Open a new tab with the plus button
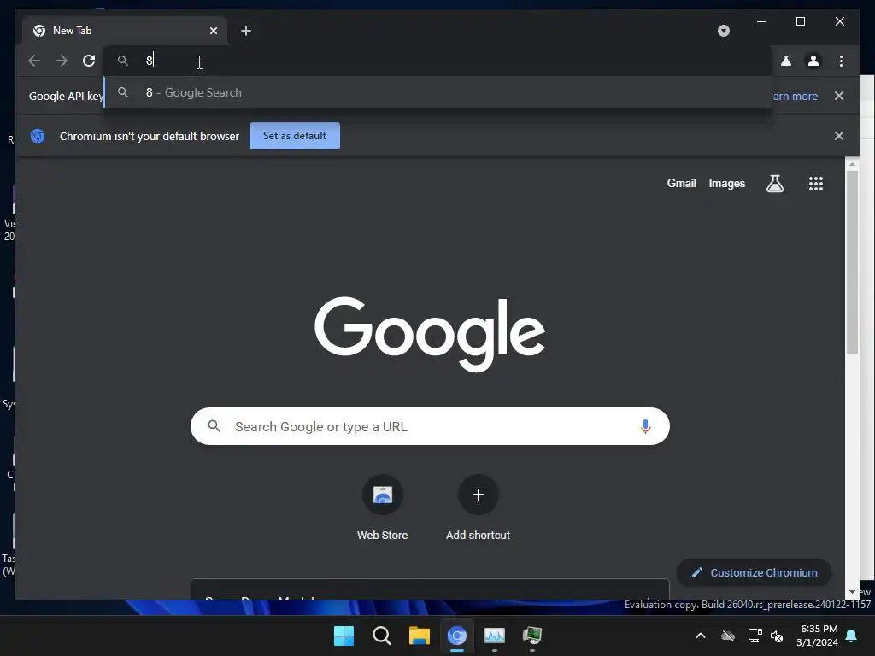The width and height of the screenshot is (875, 656). (x=246, y=31)
